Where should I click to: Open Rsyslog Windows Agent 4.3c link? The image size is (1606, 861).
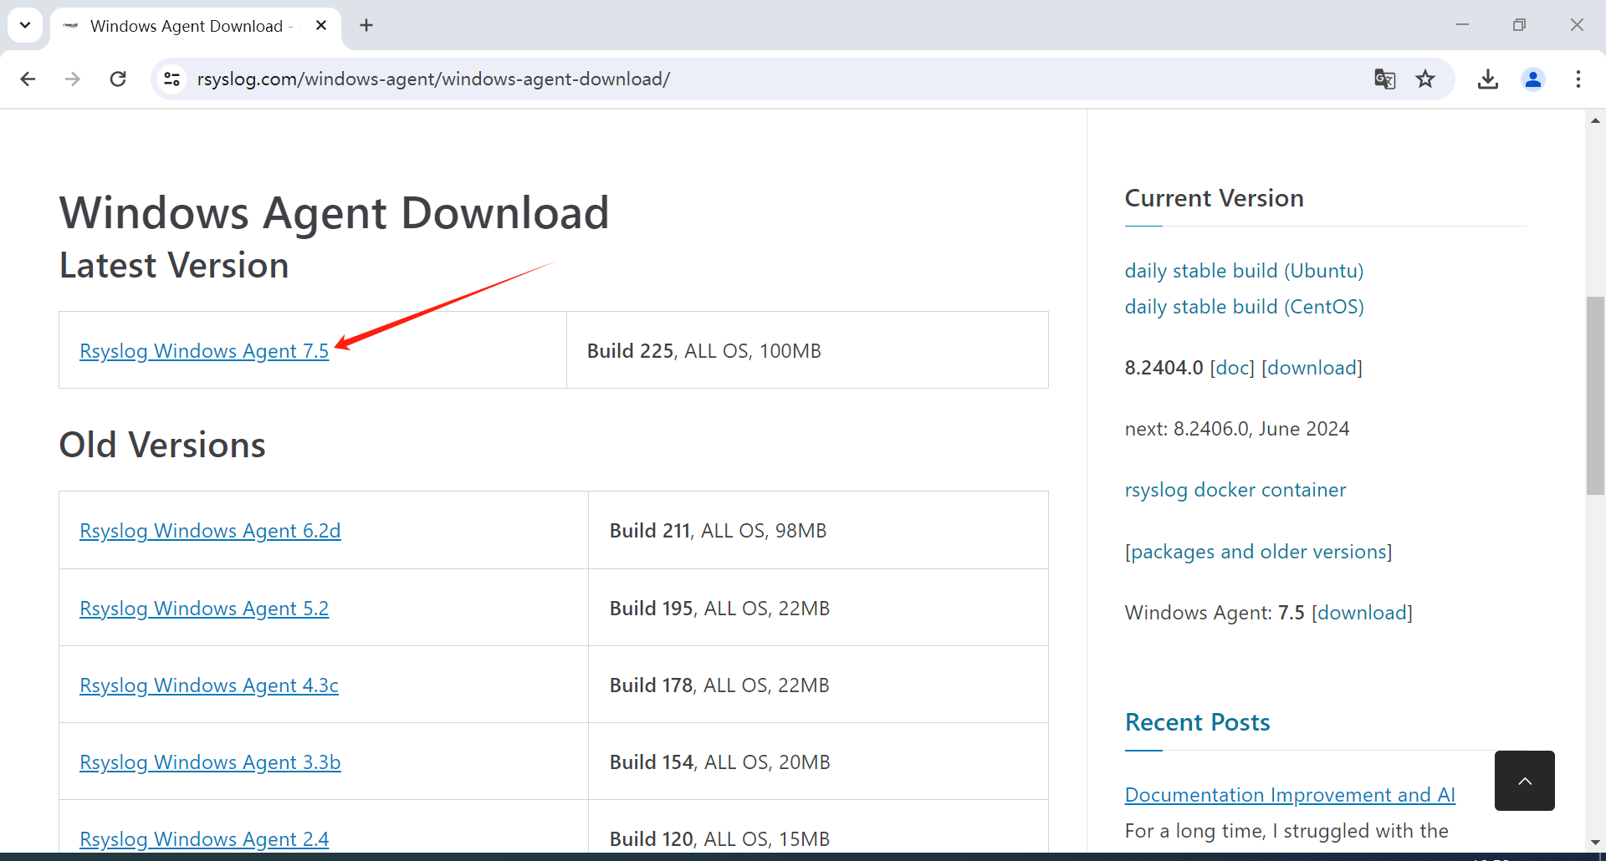click(209, 685)
